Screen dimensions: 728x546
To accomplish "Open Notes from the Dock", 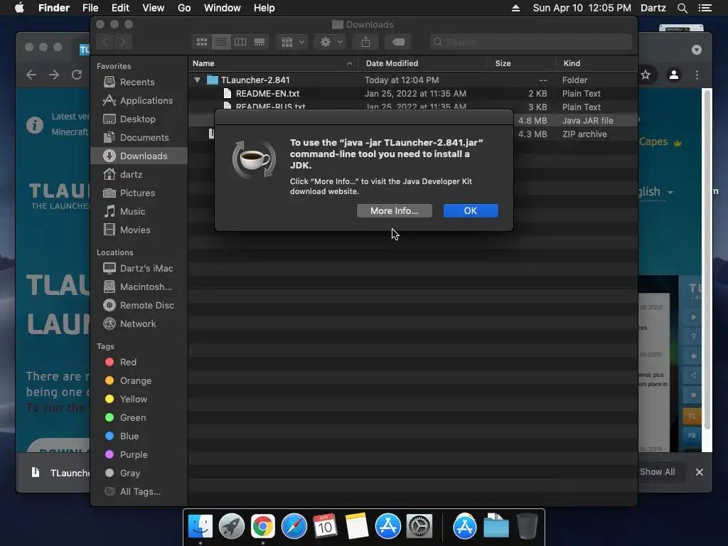I will (357, 527).
